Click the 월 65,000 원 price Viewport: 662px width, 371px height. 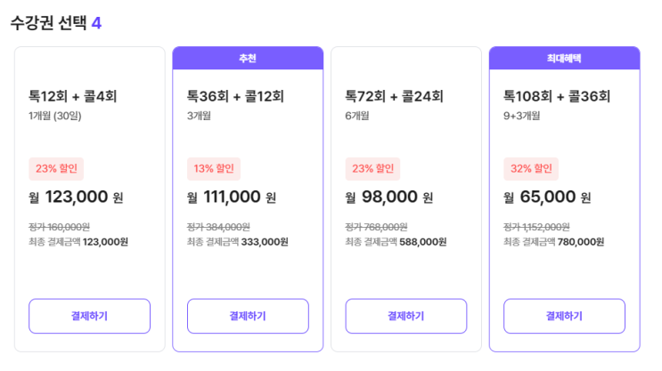point(547,197)
